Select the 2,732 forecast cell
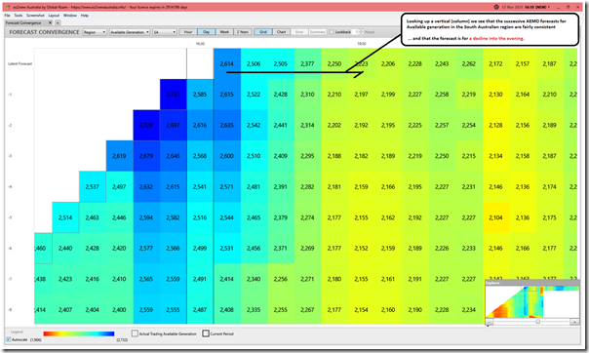589x353 pixels. [174, 95]
